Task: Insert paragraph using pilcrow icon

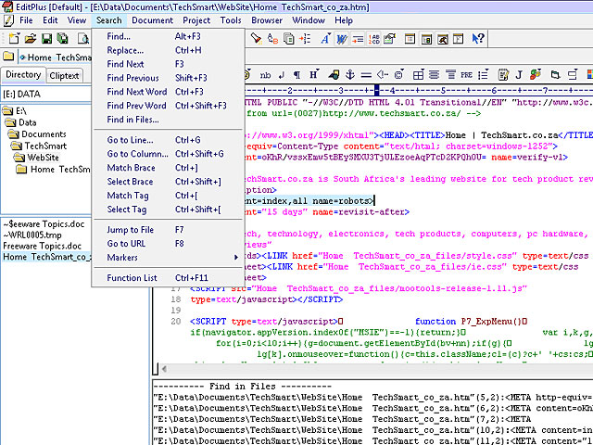Action: tap(296, 75)
